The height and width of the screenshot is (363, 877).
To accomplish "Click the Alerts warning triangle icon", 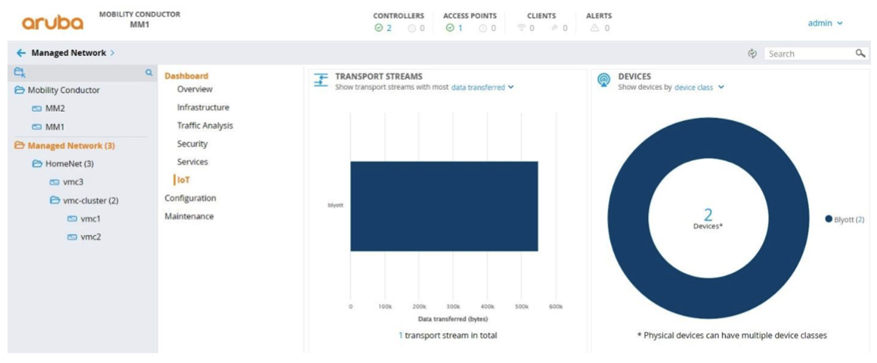I will tap(594, 28).
